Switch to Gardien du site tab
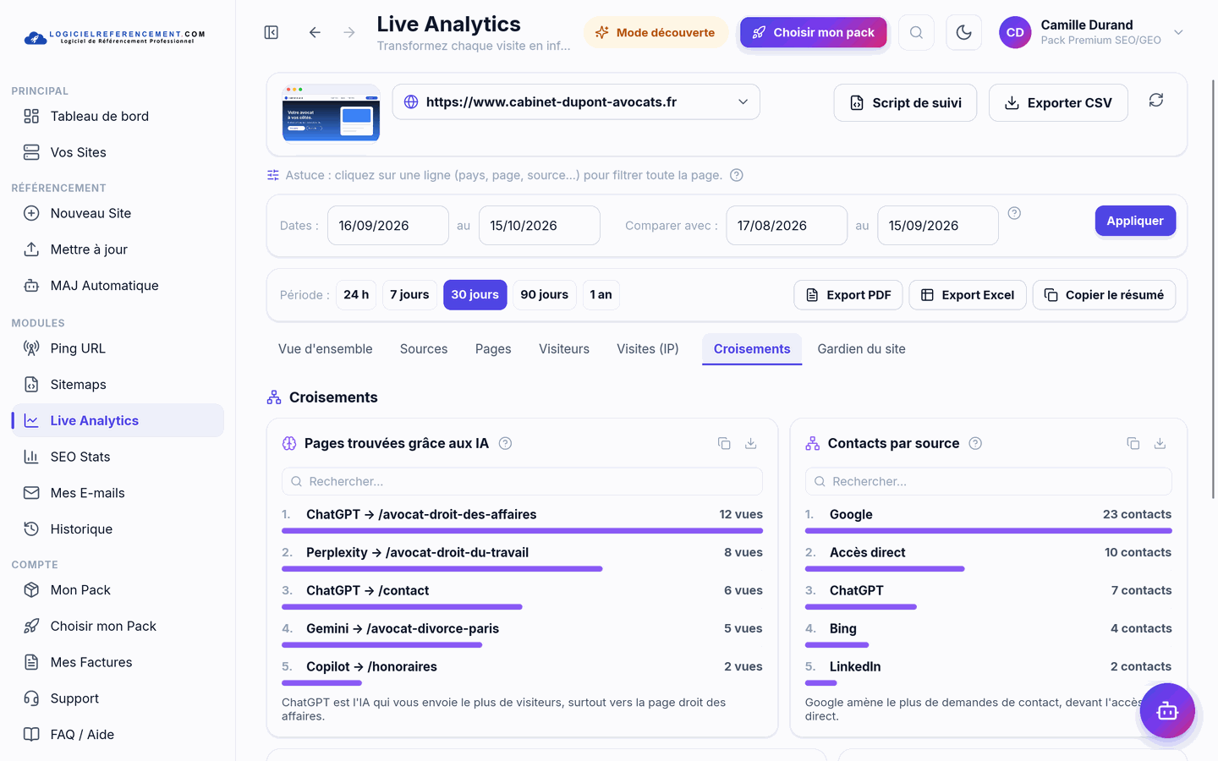The image size is (1218, 761). pyautogui.click(x=861, y=348)
